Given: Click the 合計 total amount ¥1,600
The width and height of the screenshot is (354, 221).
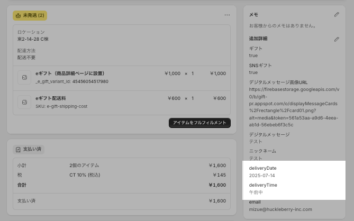Looking at the screenshot, I should (217, 186).
